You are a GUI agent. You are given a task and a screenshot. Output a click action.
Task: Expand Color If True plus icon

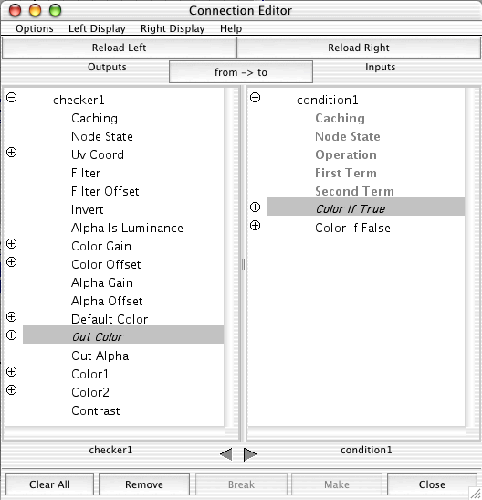pyautogui.click(x=255, y=207)
